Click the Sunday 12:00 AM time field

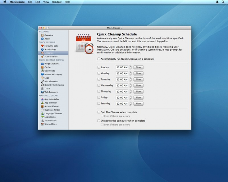point(122,67)
